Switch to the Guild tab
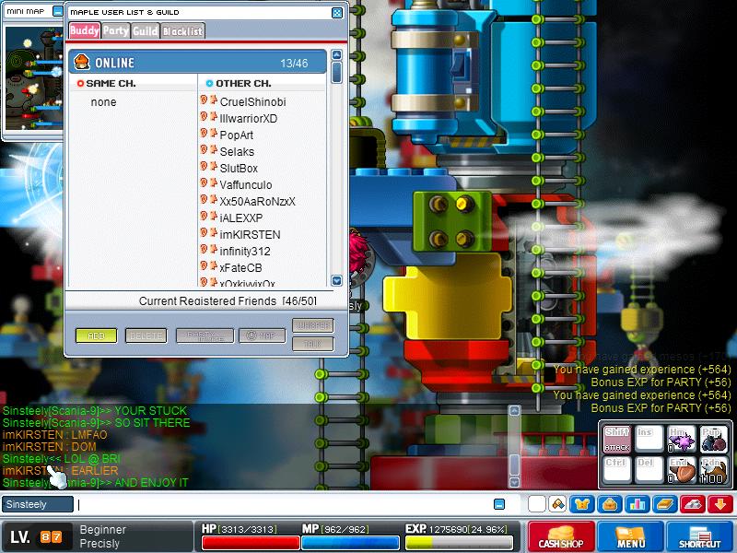The image size is (737, 553). (x=146, y=31)
